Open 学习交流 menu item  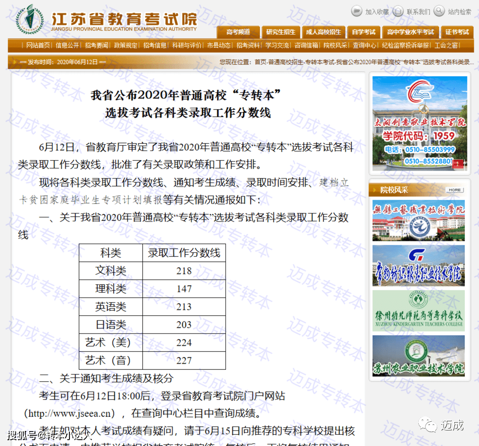(x=277, y=46)
